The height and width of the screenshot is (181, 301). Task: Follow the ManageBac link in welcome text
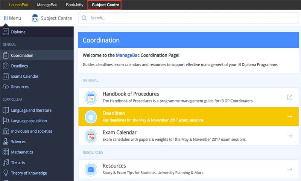[x=128, y=55]
